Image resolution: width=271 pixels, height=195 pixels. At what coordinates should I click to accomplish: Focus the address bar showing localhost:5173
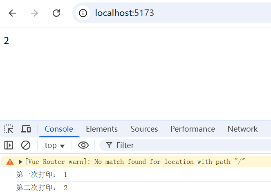172,13
